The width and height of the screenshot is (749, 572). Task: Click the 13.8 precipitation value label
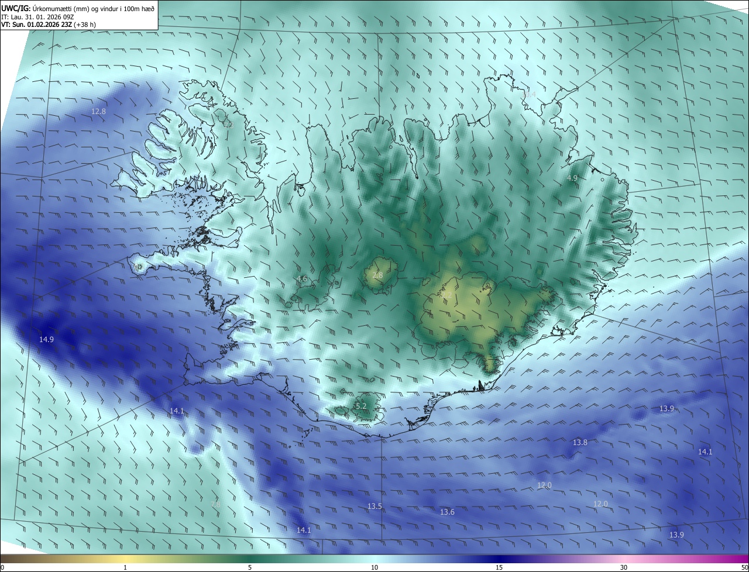(580, 442)
